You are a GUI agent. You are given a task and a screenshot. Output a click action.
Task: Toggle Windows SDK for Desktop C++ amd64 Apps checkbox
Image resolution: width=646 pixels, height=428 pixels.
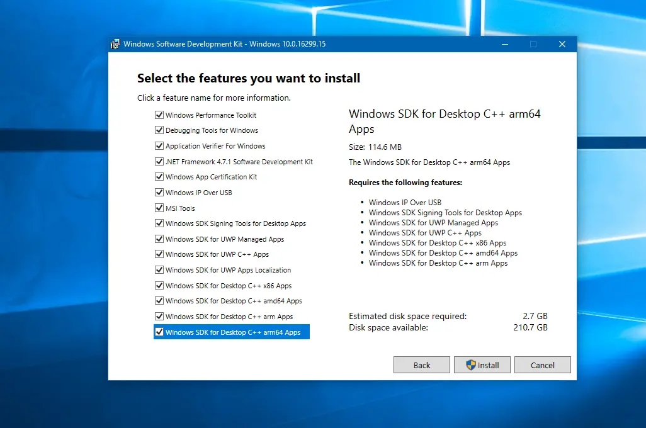(x=159, y=301)
